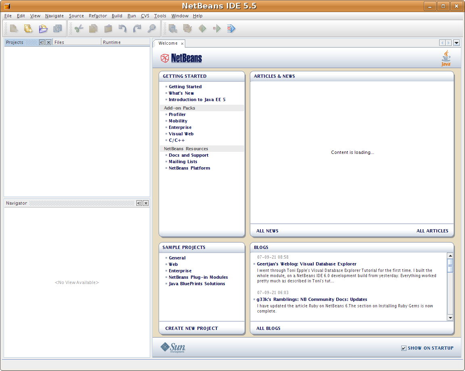Image resolution: width=465 pixels, height=371 pixels.
Task: Click the Save All toolbar icon
Action: click(x=58, y=29)
